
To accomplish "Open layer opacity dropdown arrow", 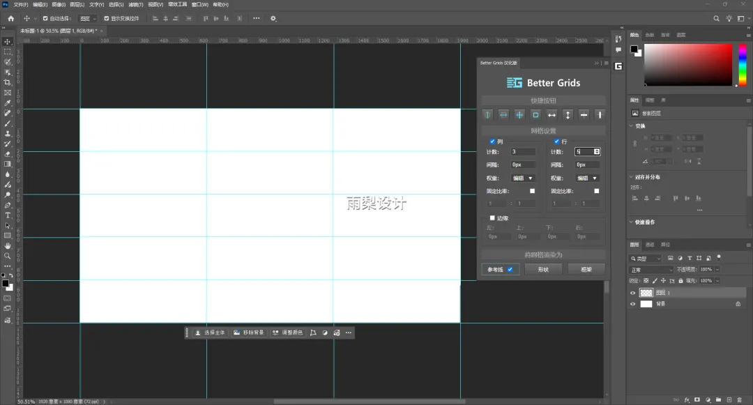I will tap(717, 270).
